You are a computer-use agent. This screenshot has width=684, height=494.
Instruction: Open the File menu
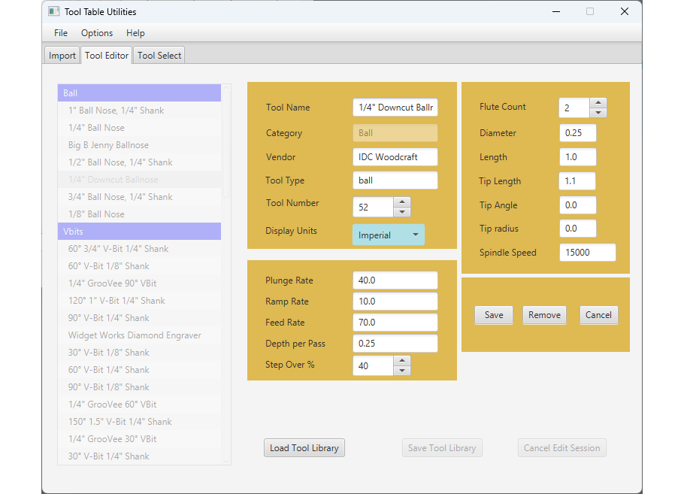[61, 33]
